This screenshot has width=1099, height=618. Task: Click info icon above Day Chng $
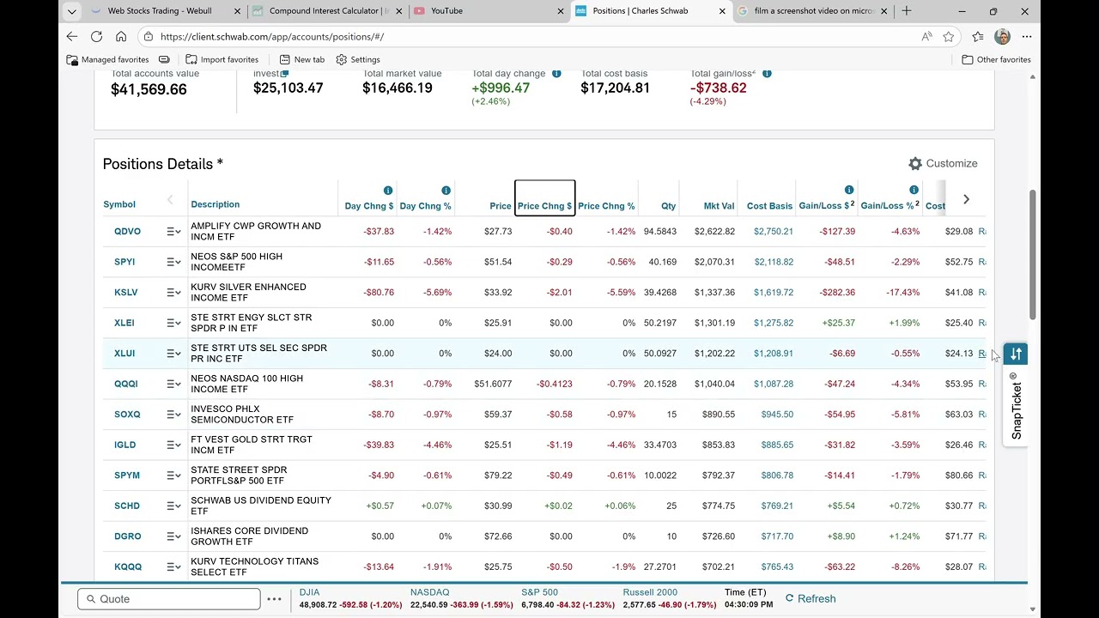(388, 191)
